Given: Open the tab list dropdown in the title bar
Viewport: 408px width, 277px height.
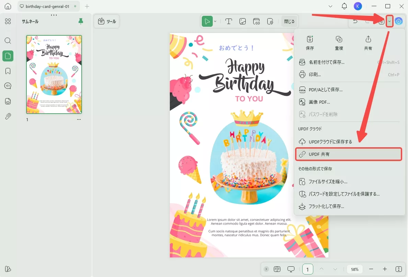Looking at the screenshot, I should coord(330,6).
